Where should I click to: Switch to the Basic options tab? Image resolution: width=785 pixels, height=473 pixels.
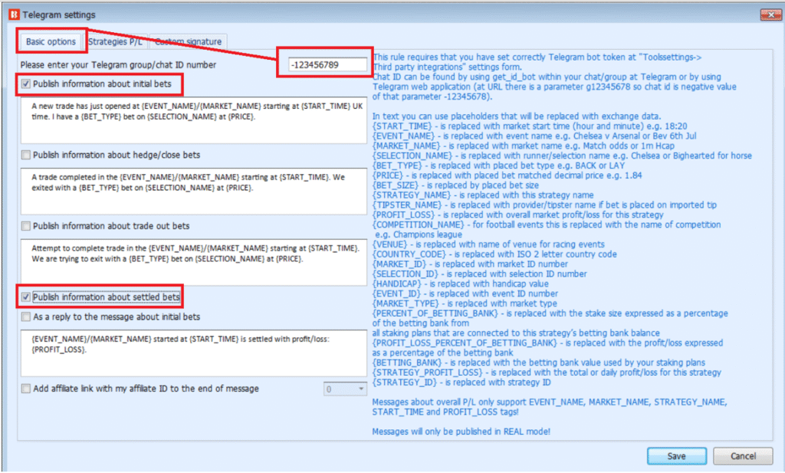coord(51,41)
